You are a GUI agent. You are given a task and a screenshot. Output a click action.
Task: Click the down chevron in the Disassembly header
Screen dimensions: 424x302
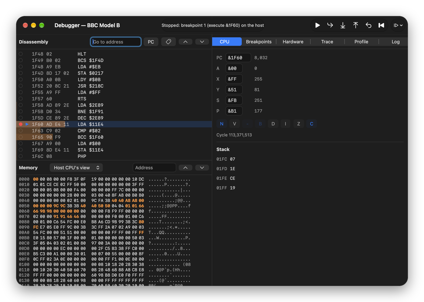pos(202,42)
